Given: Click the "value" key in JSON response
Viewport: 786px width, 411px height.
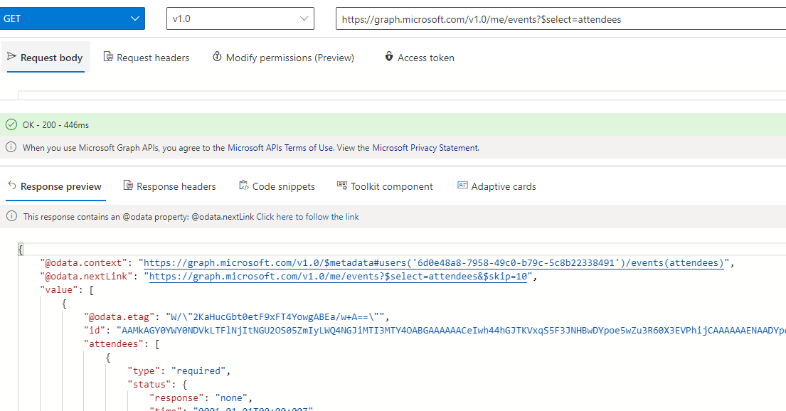Looking at the screenshot, I should [58, 290].
